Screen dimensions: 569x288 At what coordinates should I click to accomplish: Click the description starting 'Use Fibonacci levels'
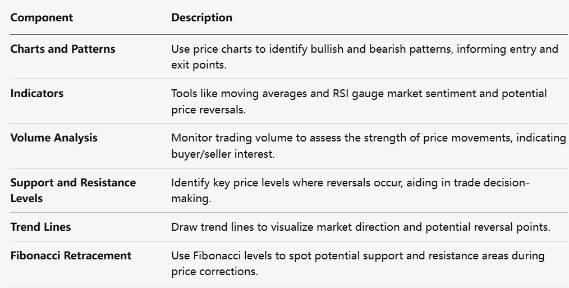click(357, 255)
